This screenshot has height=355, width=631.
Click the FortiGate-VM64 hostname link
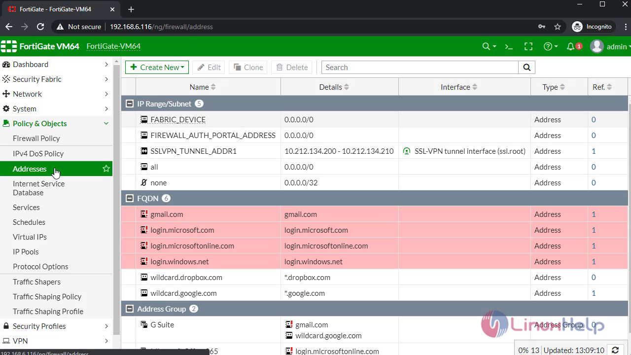click(x=113, y=46)
